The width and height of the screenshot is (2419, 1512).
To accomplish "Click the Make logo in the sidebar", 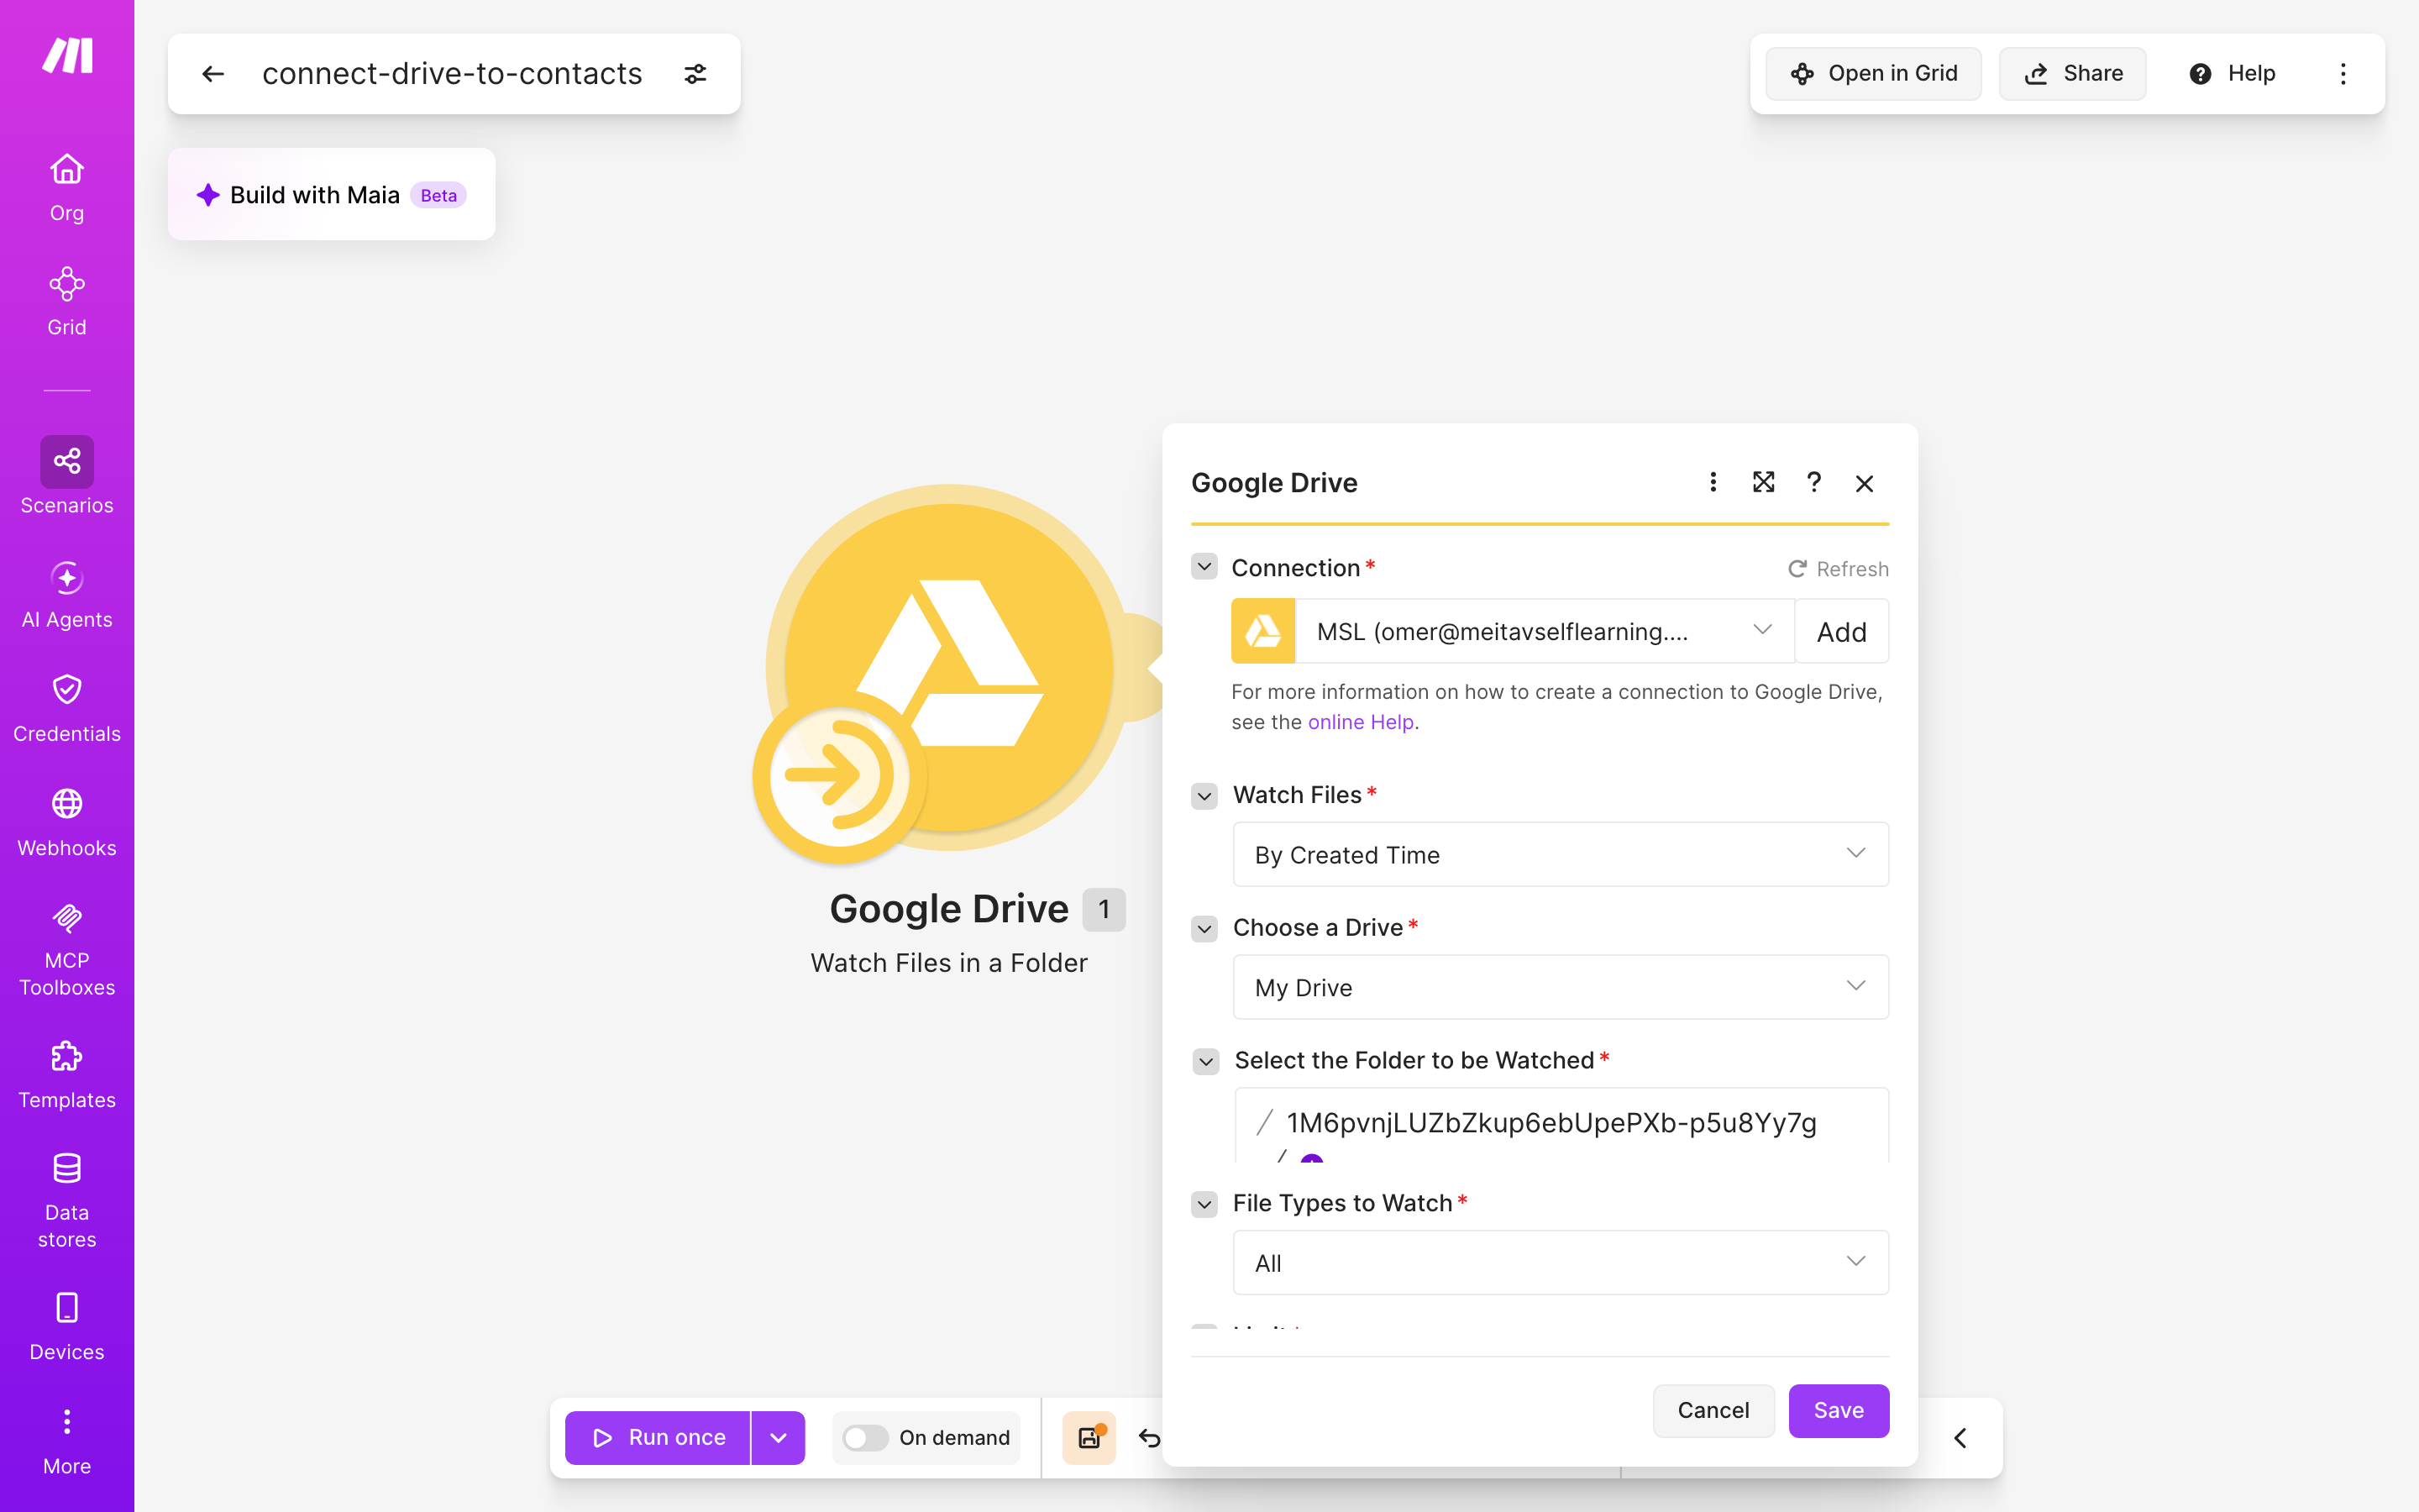I will pos(67,56).
